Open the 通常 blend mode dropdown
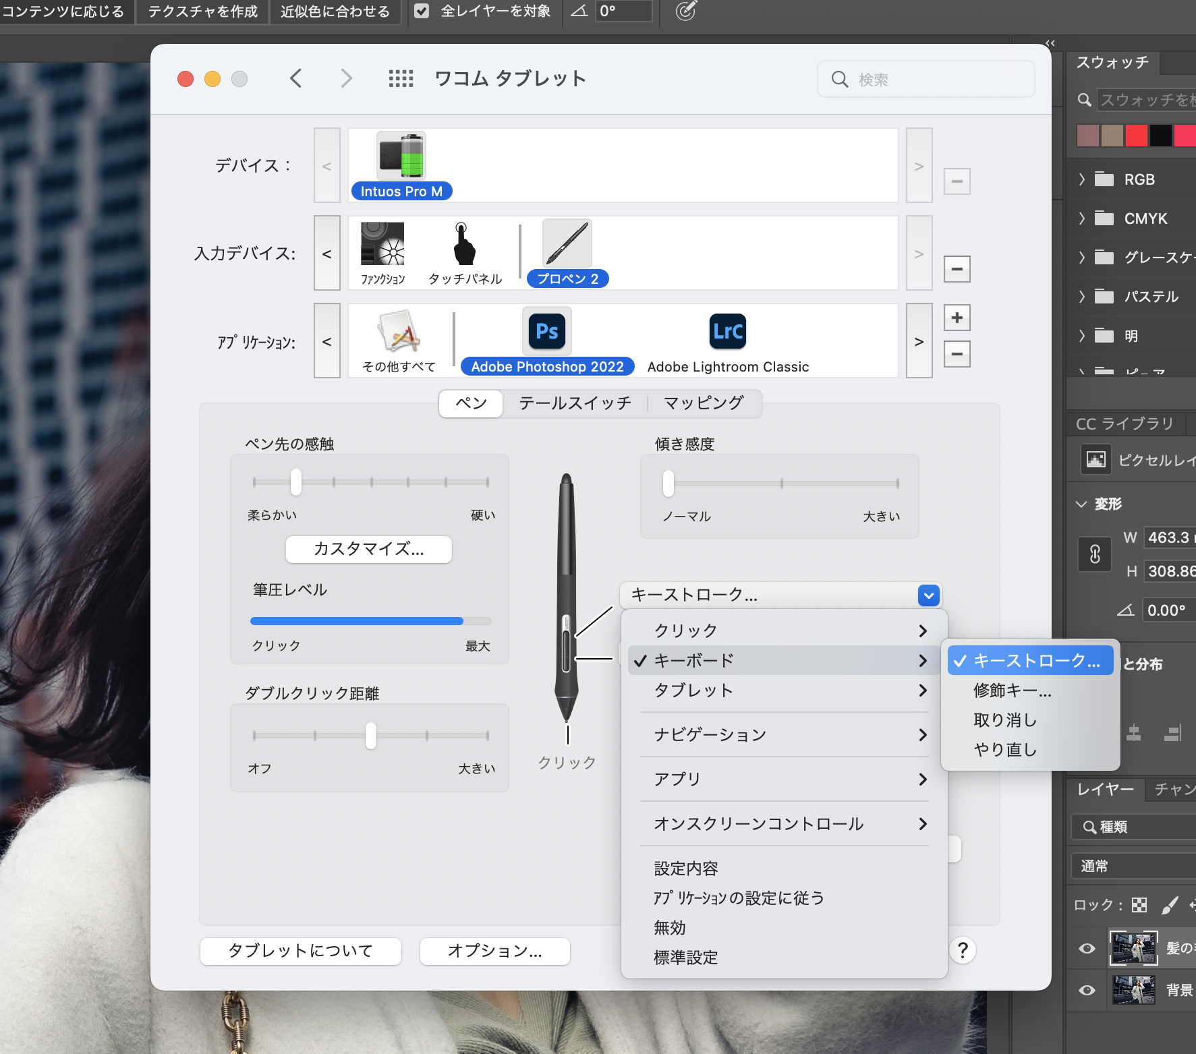1196x1054 pixels. click(1133, 866)
